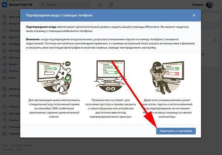Click the Новости sidebar icon
This screenshot has height=155, width=222.
point(4,24)
